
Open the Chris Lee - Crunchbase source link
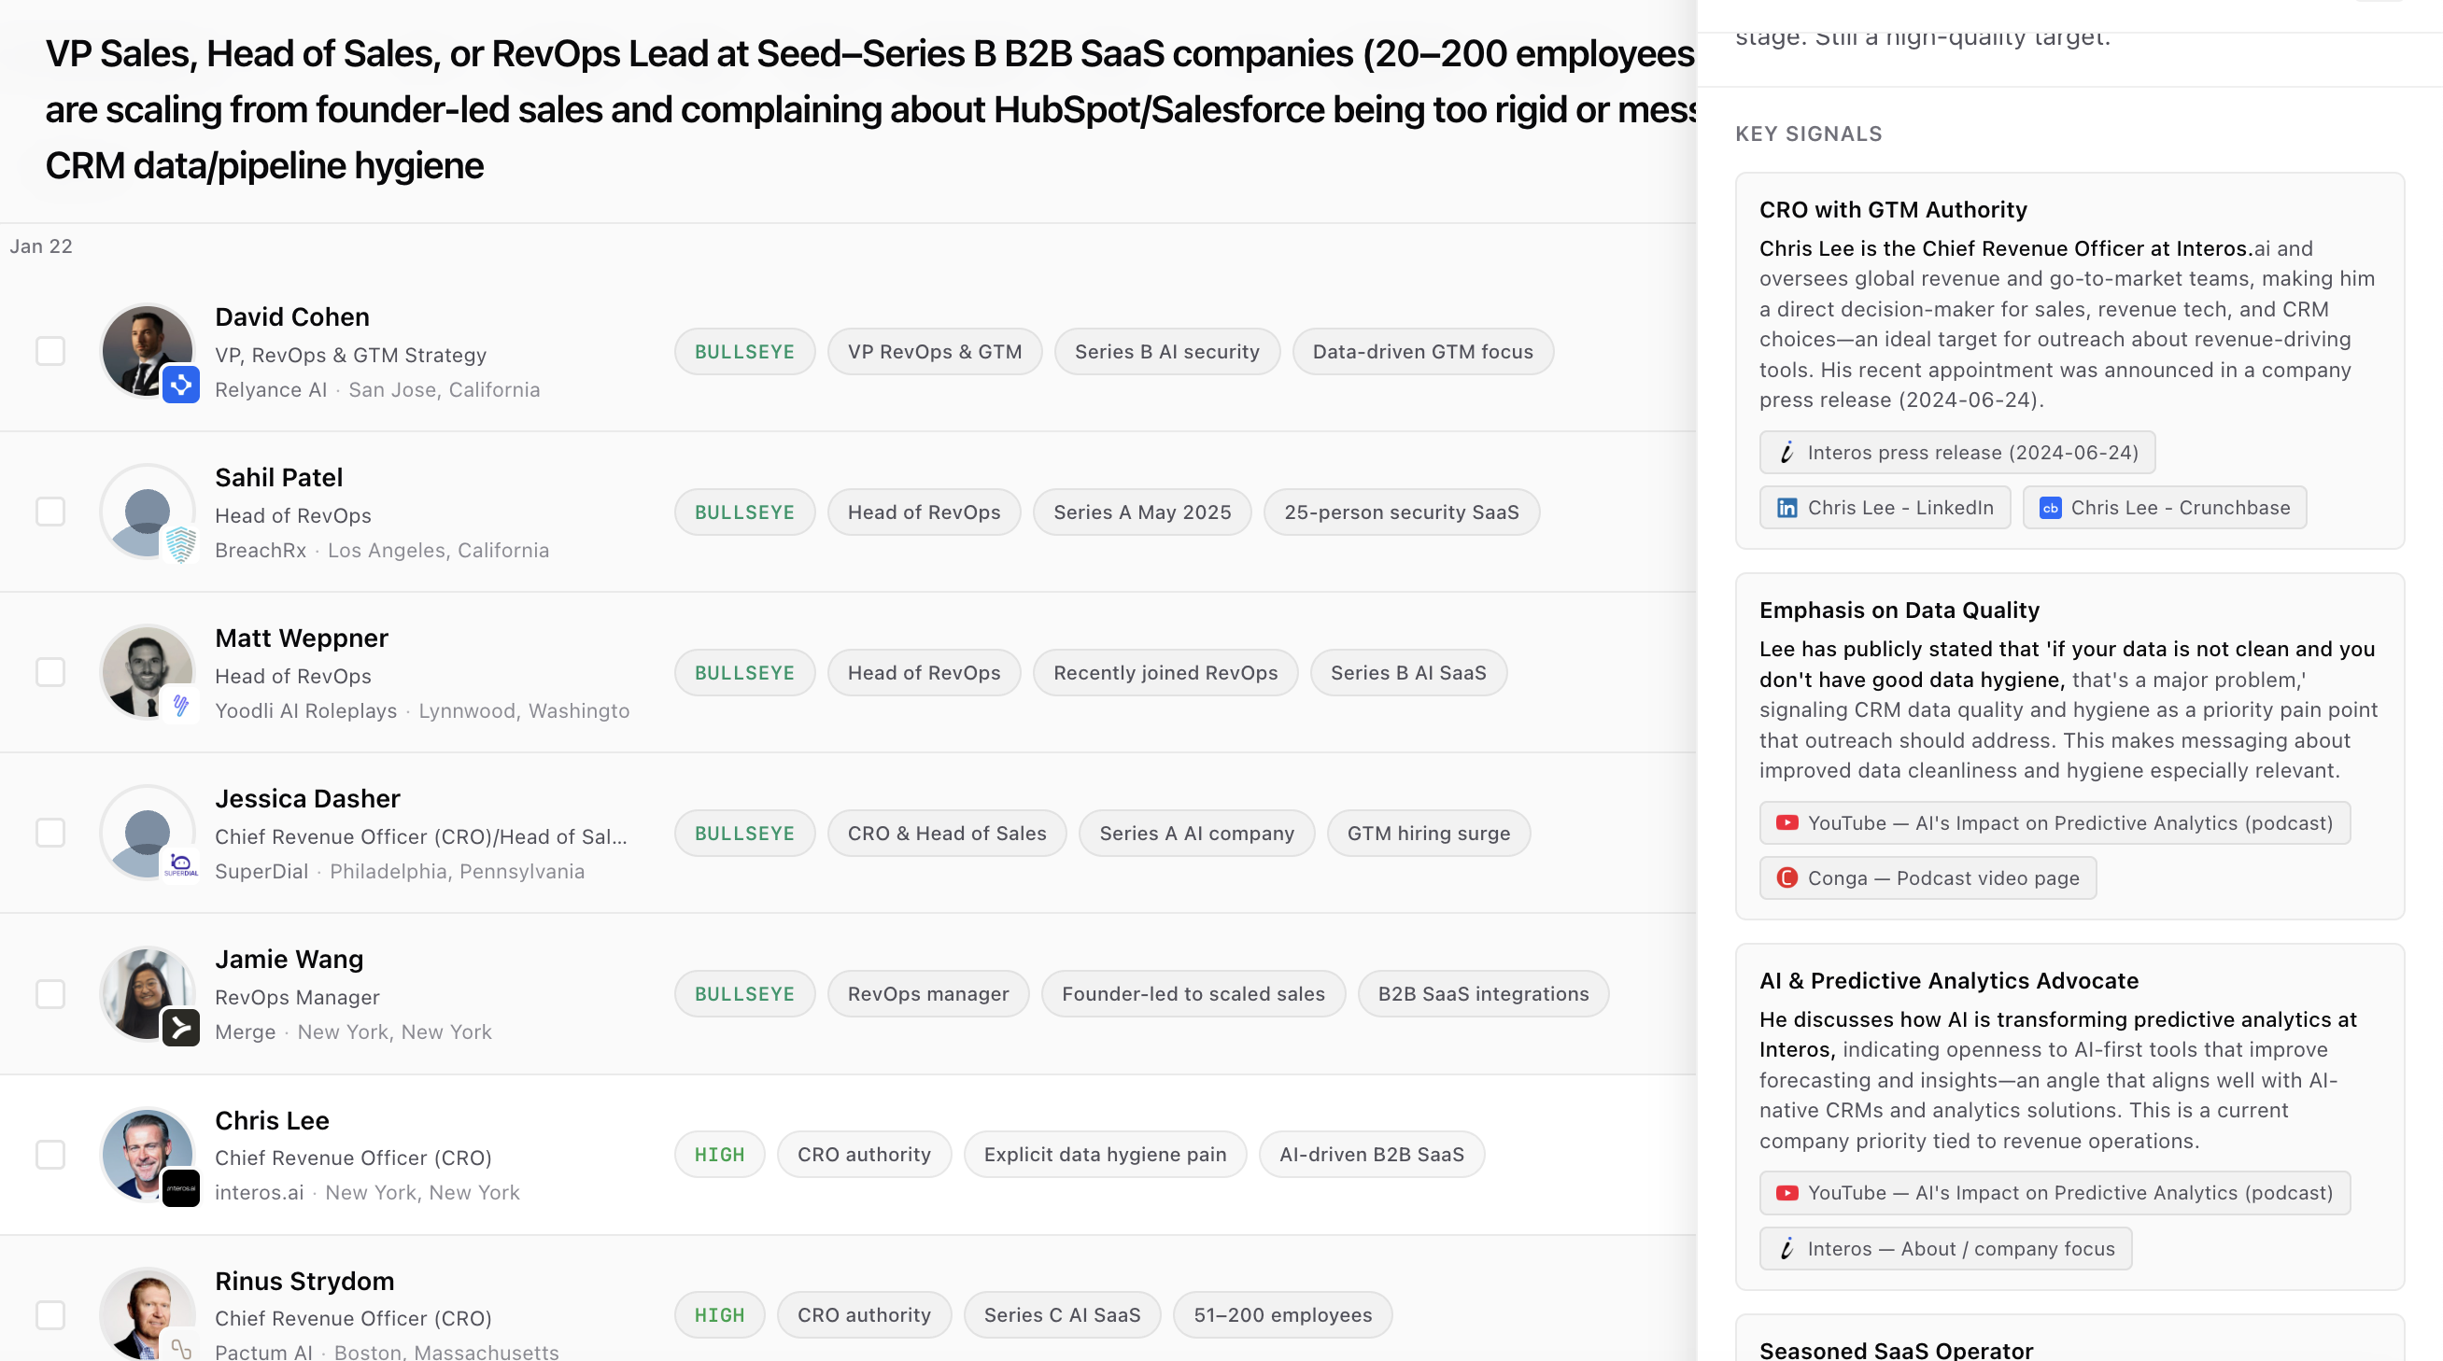pyautogui.click(x=2165, y=508)
